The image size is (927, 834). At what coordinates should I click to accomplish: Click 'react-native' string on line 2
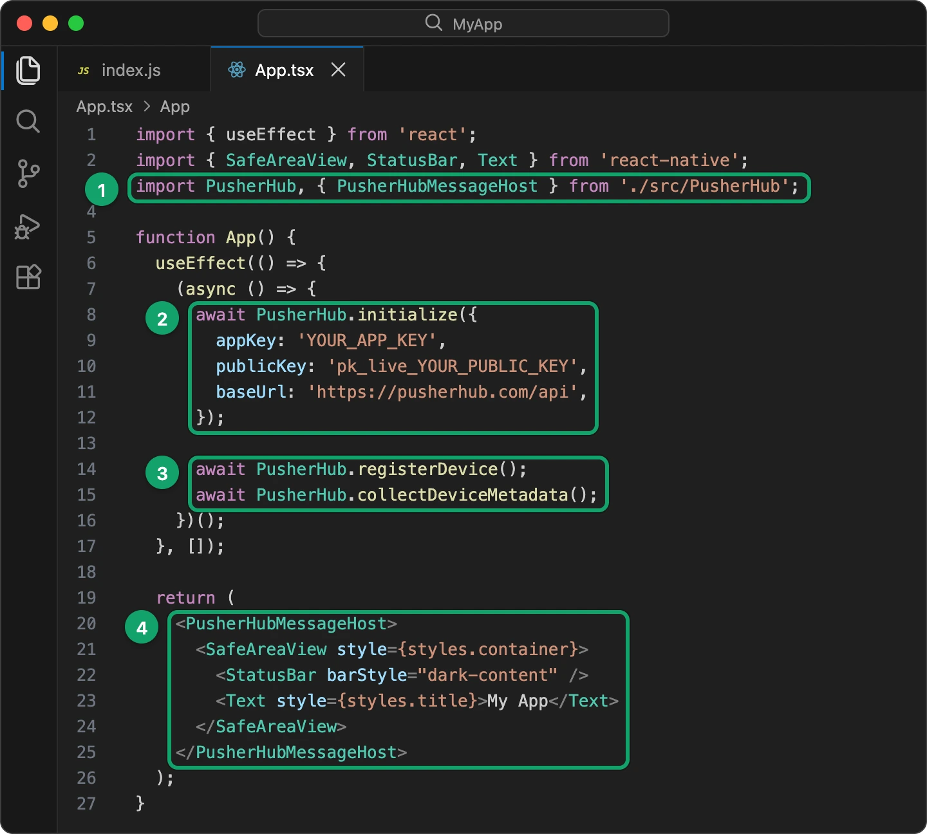669,160
